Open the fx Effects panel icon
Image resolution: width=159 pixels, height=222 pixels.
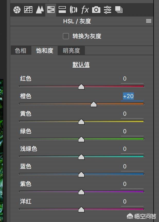[x=85, y=10]
